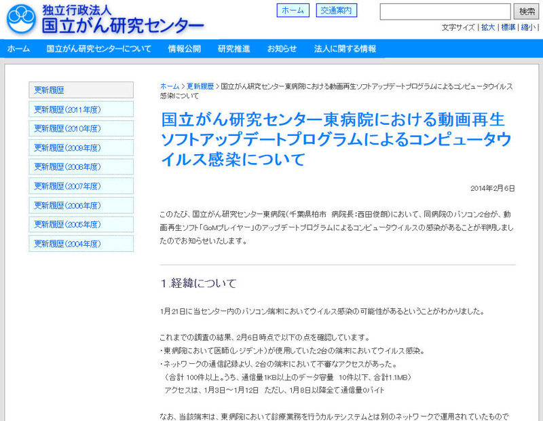The image size is (543, 421).
Task: Click 更新履歴 link in breadcrumb
Action: (200, 86)
